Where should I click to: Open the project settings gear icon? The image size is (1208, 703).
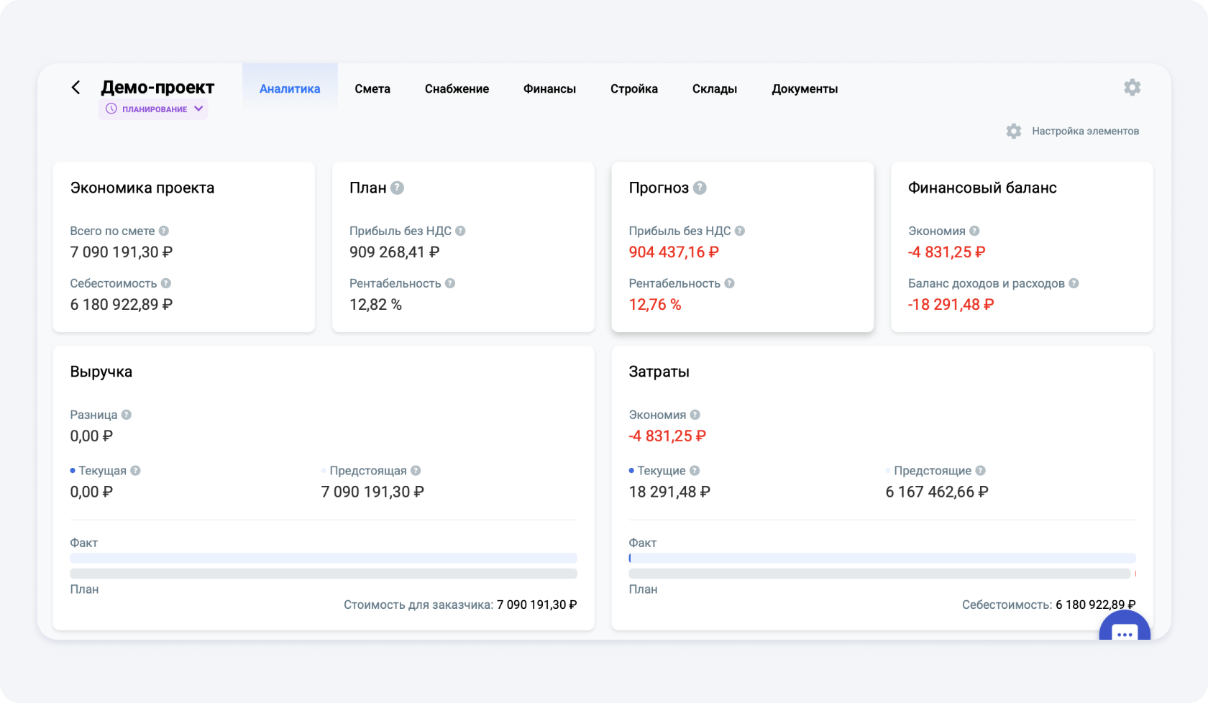tap(1132, 88)
